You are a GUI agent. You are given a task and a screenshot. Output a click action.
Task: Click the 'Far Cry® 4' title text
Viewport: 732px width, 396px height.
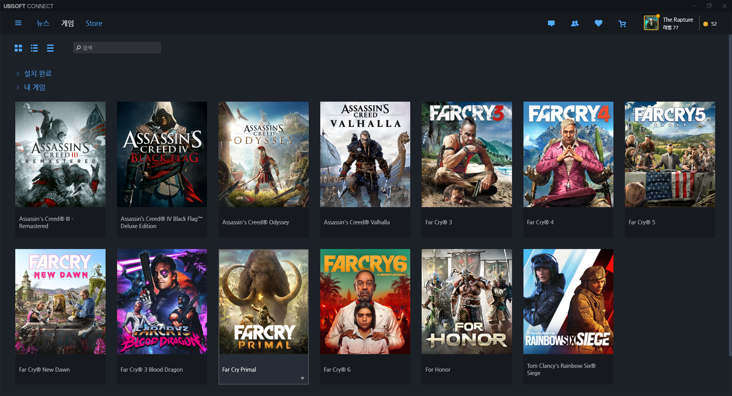tap(540, 222)
